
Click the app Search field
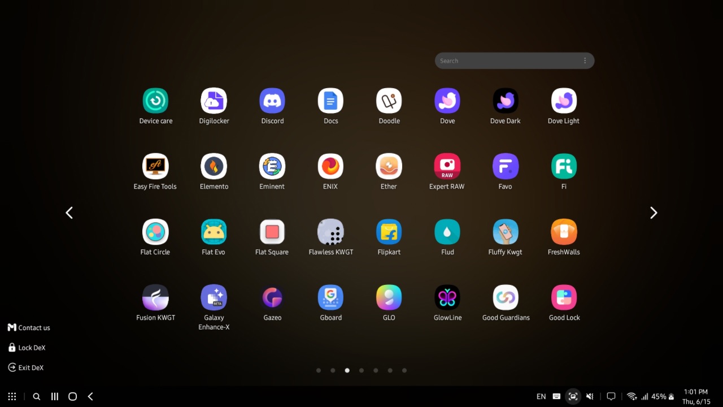515,60
